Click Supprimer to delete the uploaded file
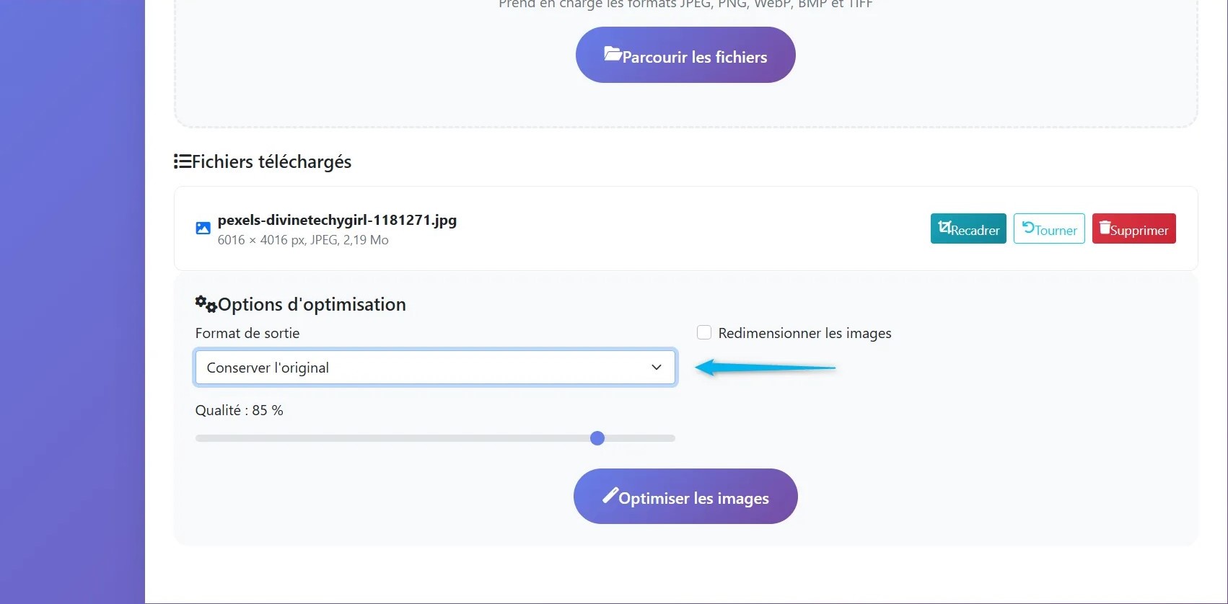 coord(1133,228)
